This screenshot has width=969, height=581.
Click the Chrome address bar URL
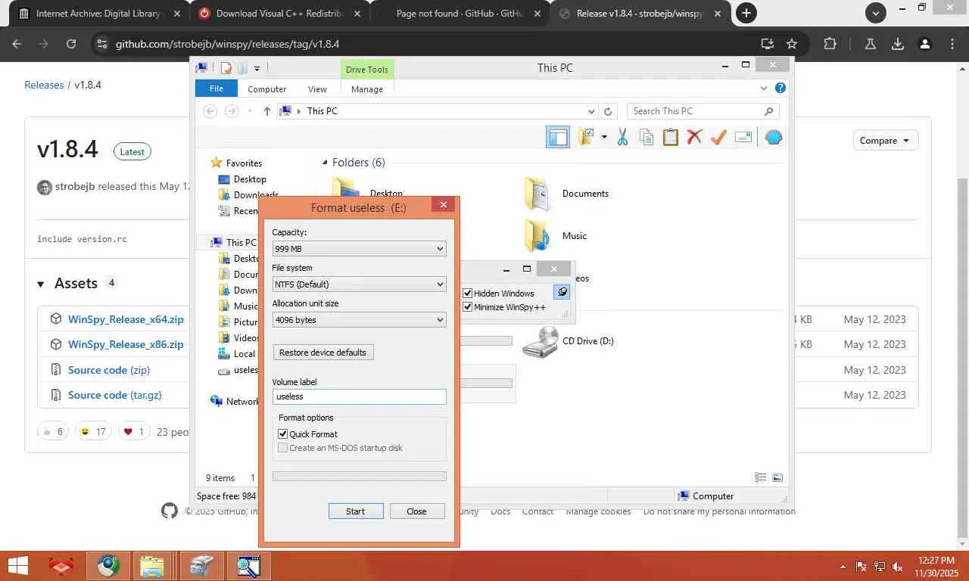(x=227, y=44)
